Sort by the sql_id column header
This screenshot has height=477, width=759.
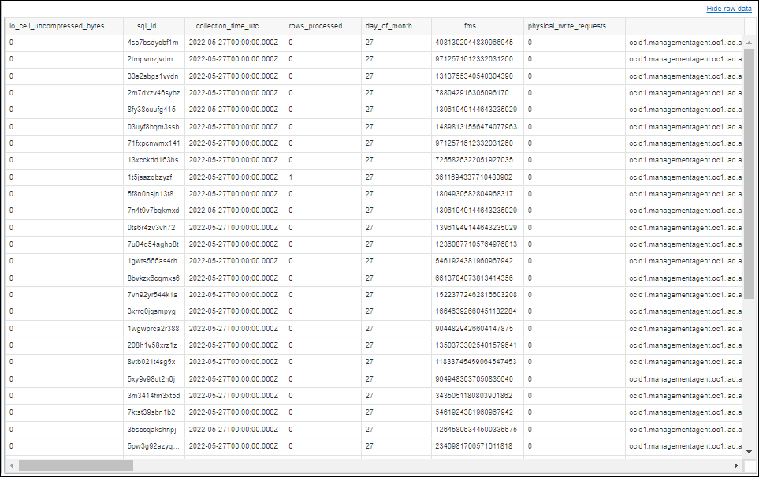pos(148,25)
